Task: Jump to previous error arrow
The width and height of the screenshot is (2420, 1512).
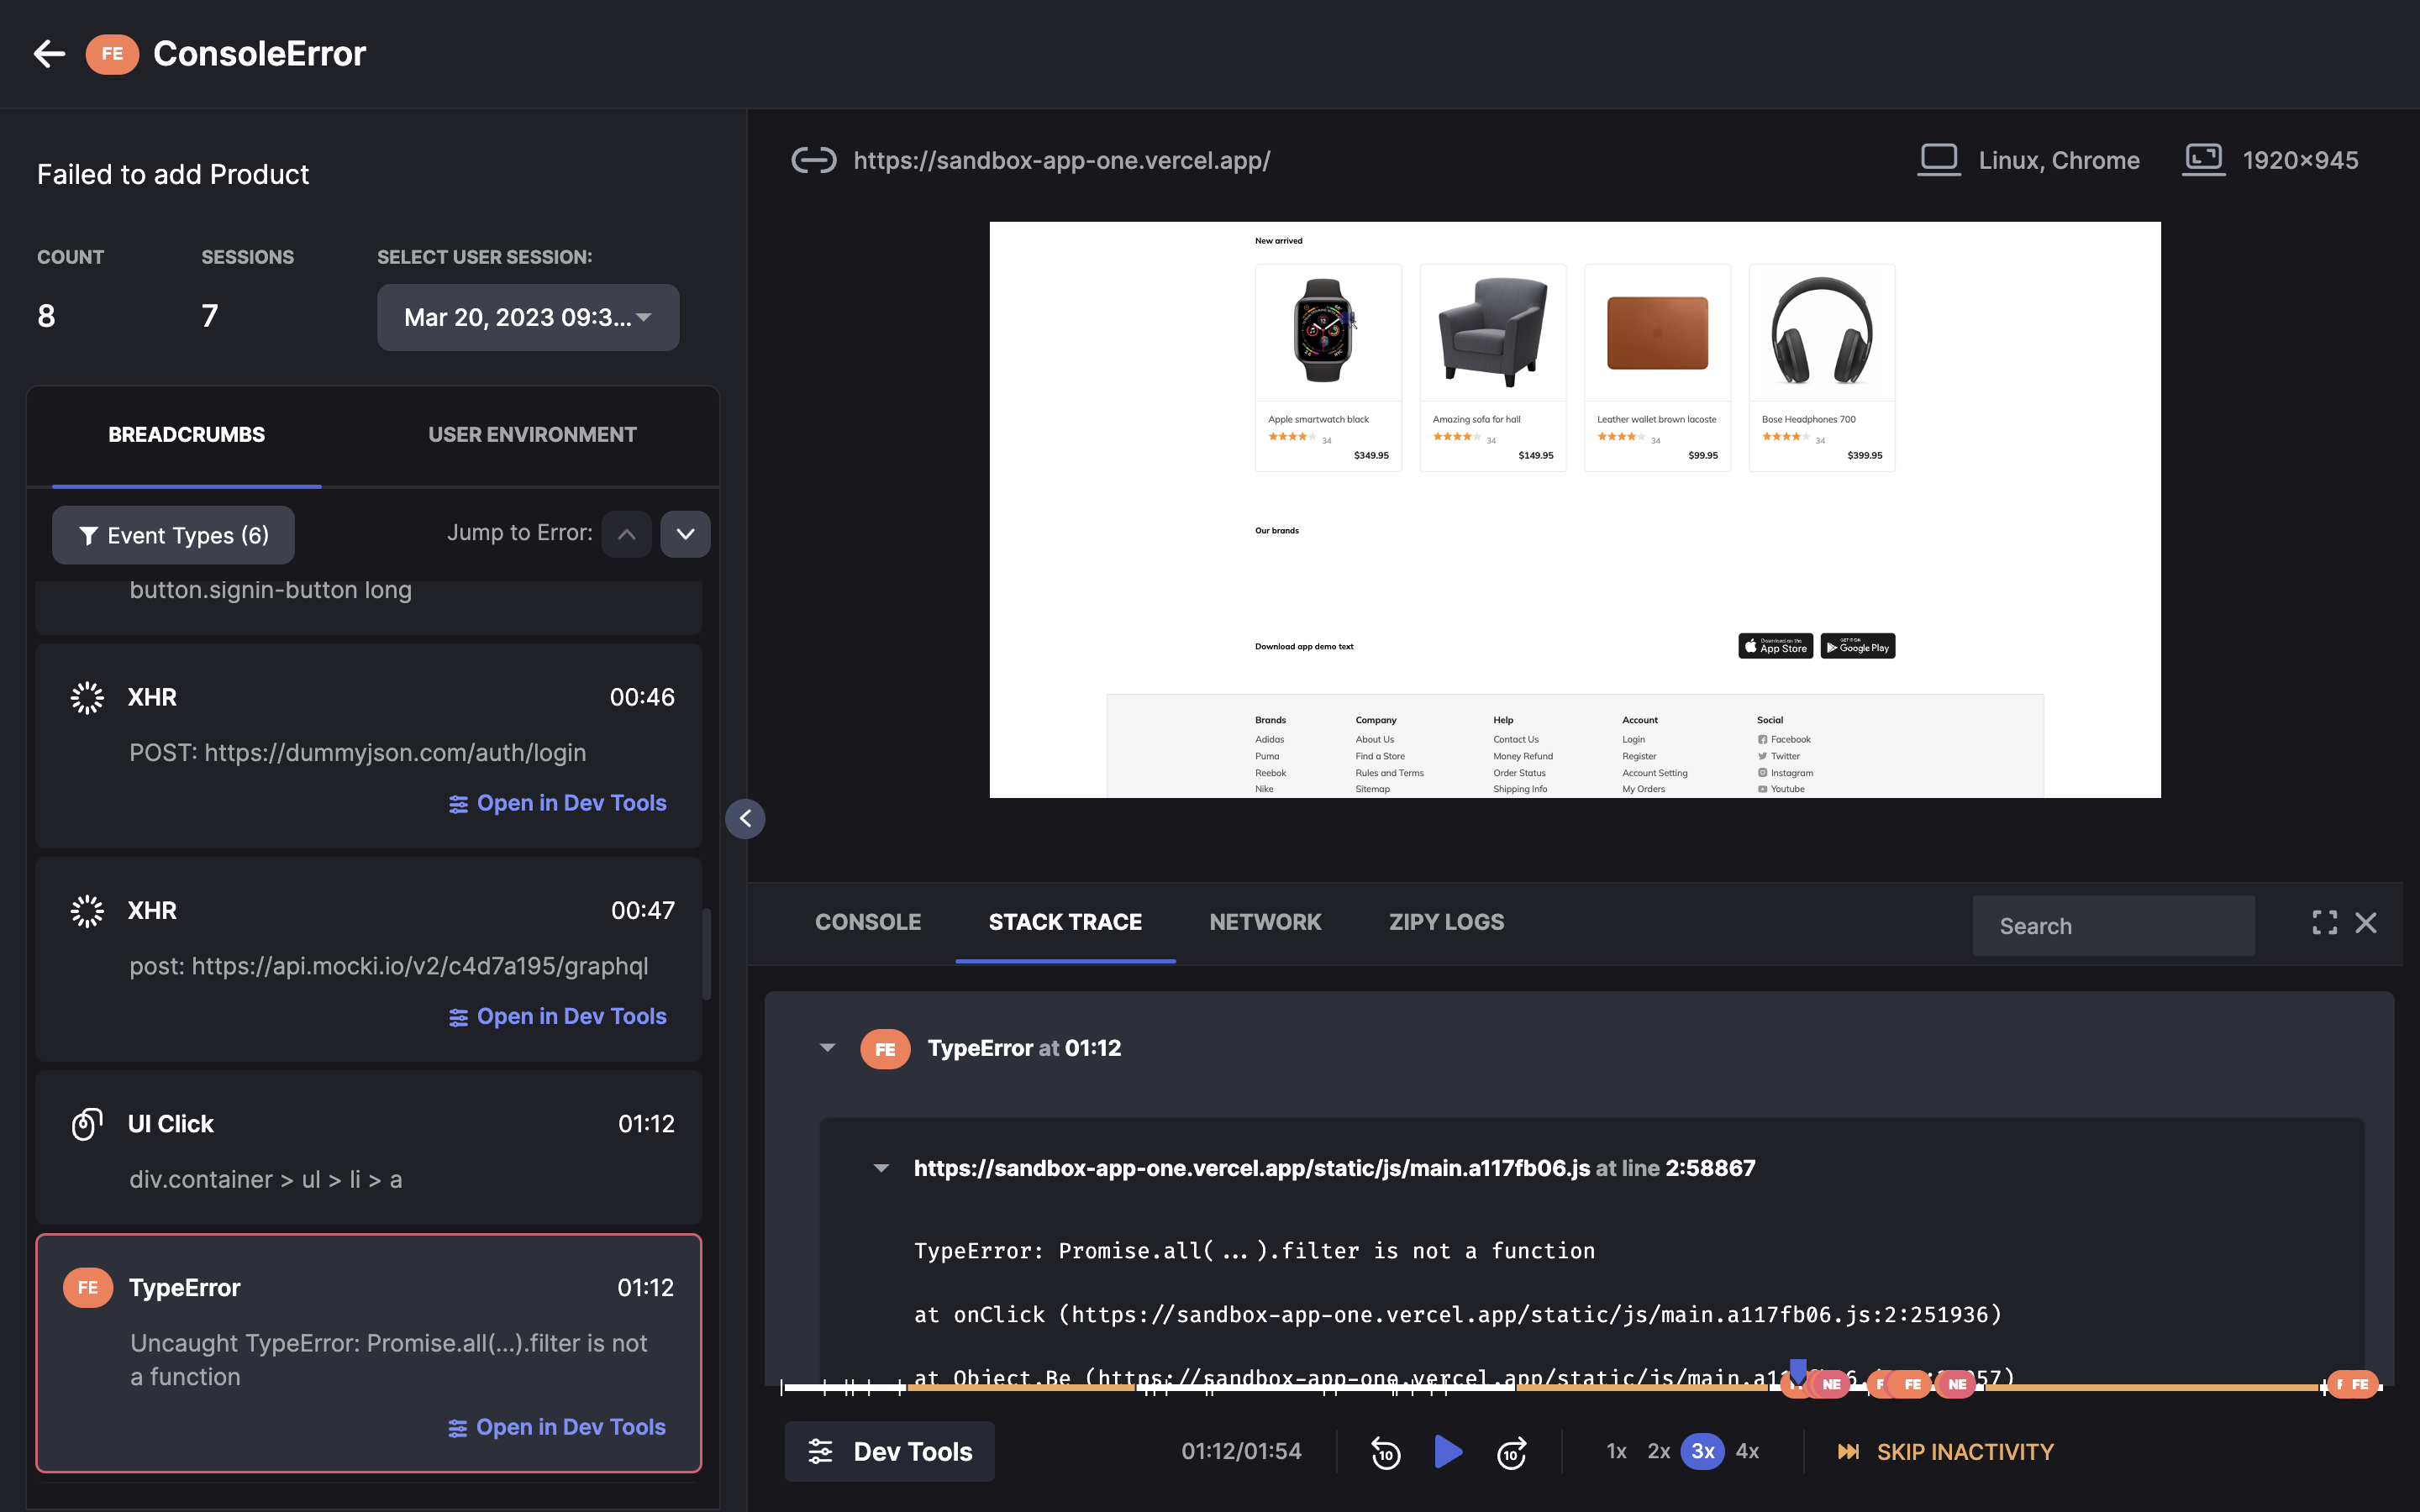Action: click(627, 534)
